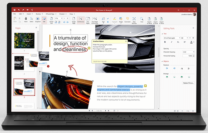Select the Hand tool

(x=26, y=20)
